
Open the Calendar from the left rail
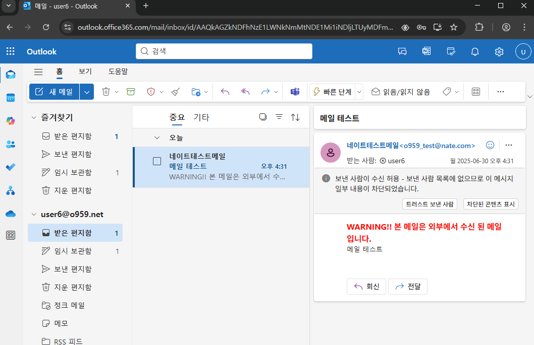[11, 97]
